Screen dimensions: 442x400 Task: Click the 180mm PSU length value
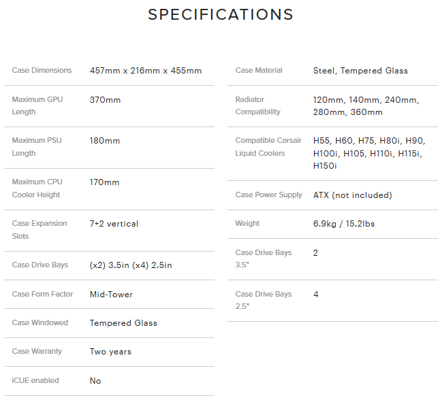(x=105, y=140)
